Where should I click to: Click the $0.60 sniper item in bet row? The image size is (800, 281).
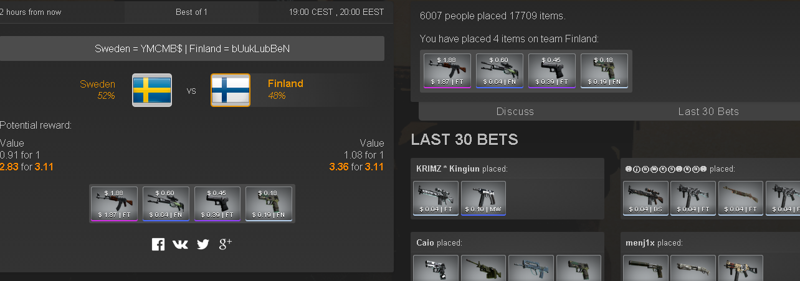click(x=166, y=203)
